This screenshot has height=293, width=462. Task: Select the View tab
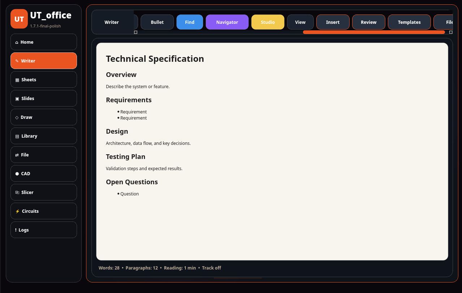300,22
